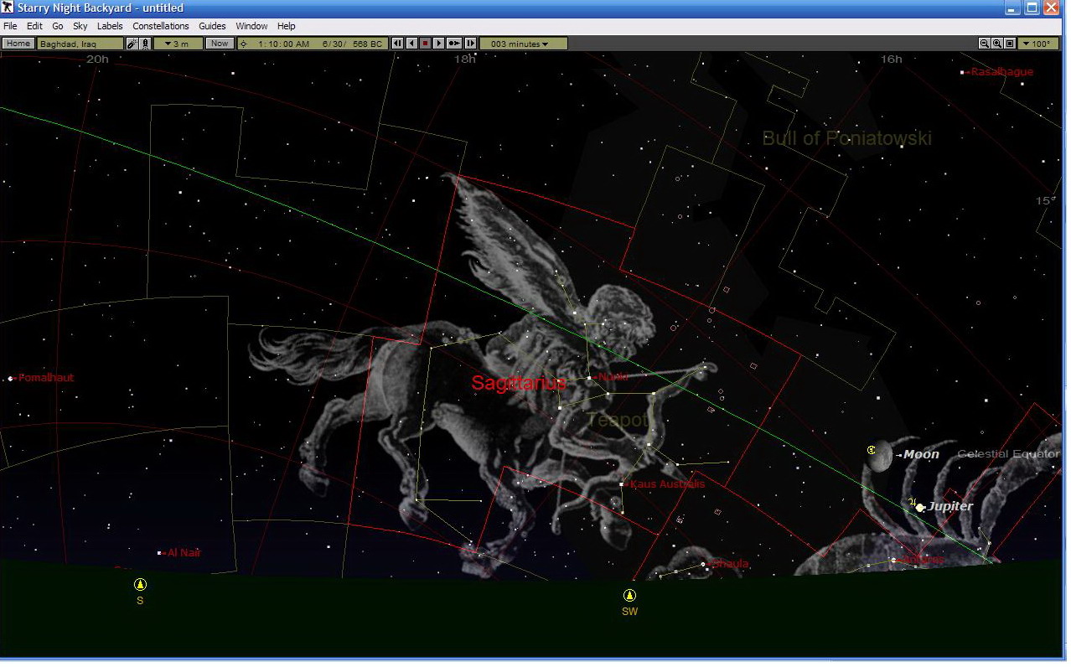Image resolution: width=1071 pixels, height=667 pixels.
Task: Click the Moon disc in the sky
Action: (880, 457)
